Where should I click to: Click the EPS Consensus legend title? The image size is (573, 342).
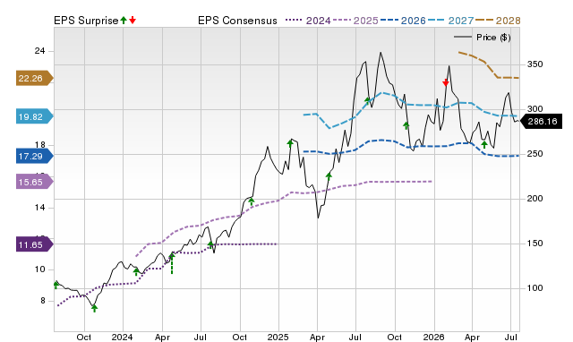237,21
